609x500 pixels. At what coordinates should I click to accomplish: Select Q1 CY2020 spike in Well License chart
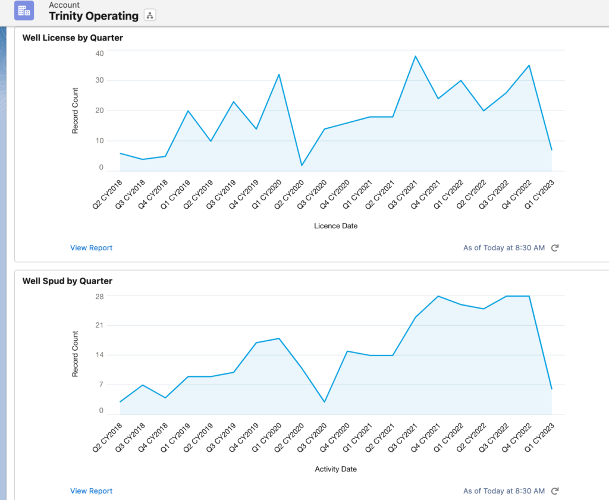click(x=279, y=74)
